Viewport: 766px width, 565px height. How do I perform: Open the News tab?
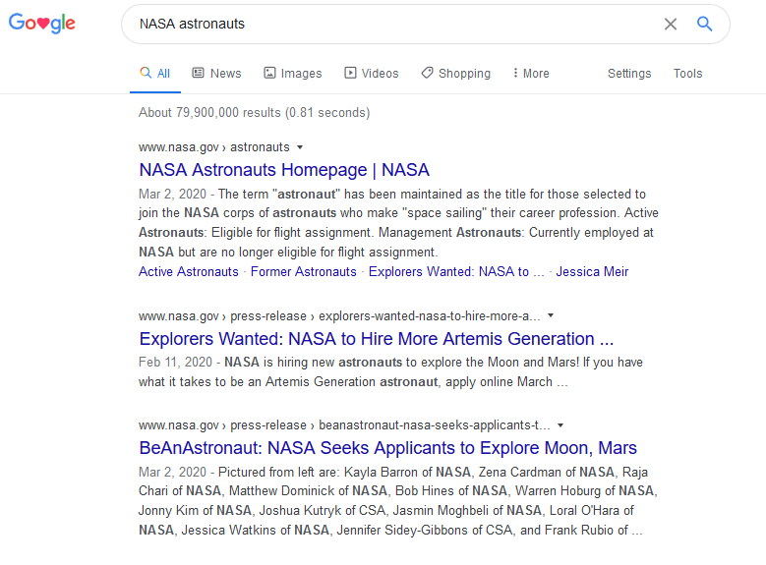point(216,74)
